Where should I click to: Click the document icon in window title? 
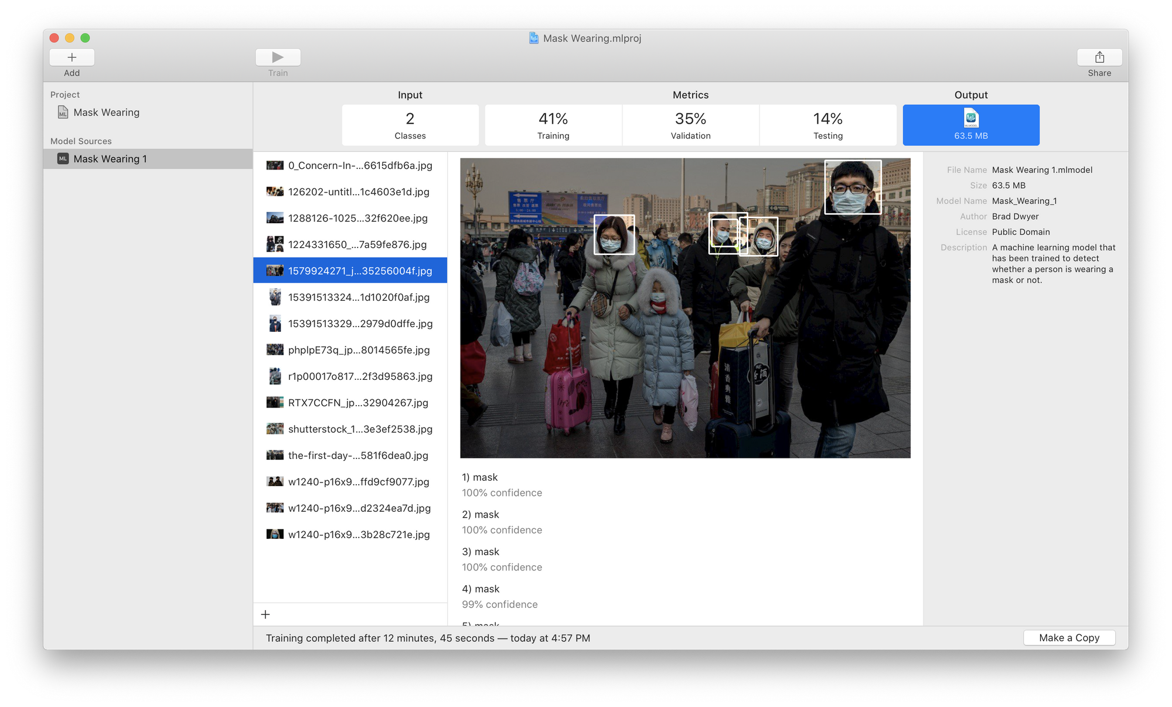[534, 38]
